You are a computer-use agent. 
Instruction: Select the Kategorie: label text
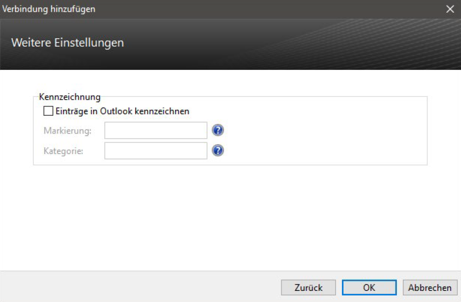click(x=64, y=151)
